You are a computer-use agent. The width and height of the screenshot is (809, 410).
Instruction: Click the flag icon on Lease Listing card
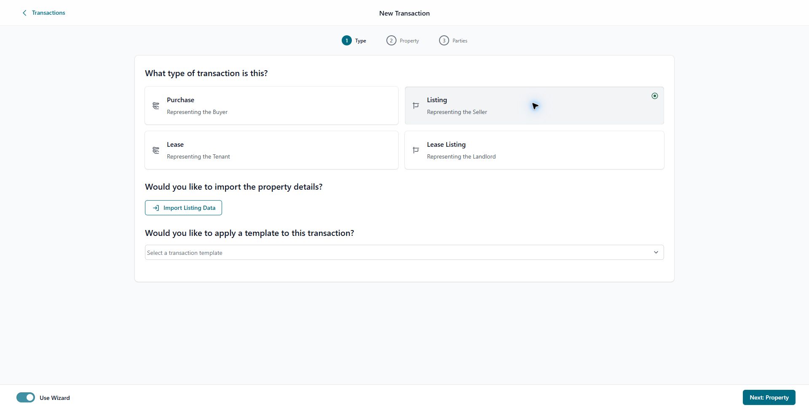tap(416, 150)
